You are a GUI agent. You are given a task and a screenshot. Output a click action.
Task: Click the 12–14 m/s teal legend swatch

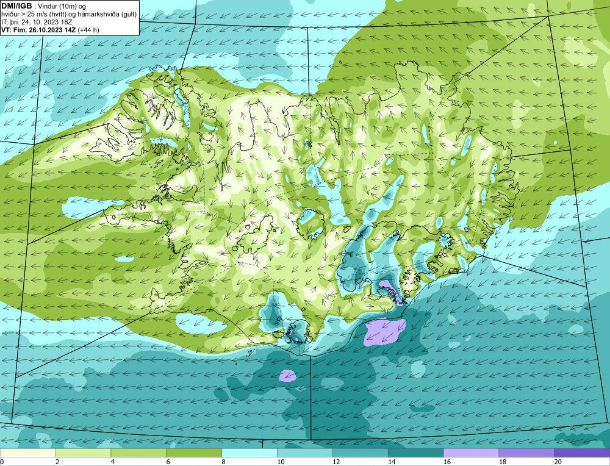click(361, 453)
